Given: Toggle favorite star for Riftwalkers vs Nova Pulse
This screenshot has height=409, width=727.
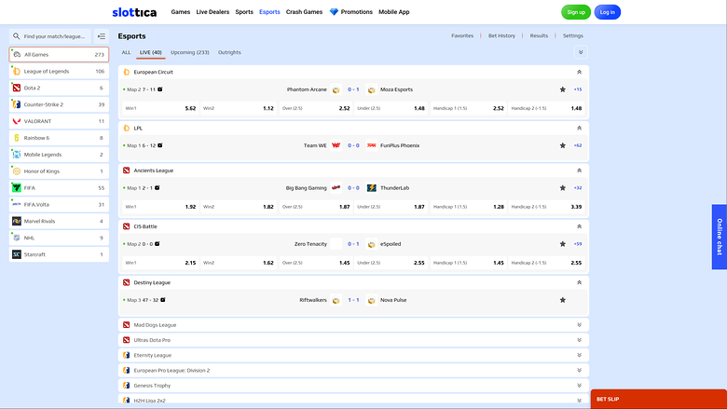Looking at the screenshot, I should [562, 300].
